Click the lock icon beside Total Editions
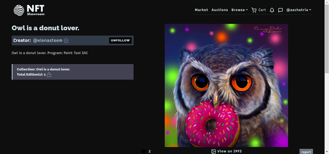The height and width of the screenshot is (154, 329). [x=49, y=74]
